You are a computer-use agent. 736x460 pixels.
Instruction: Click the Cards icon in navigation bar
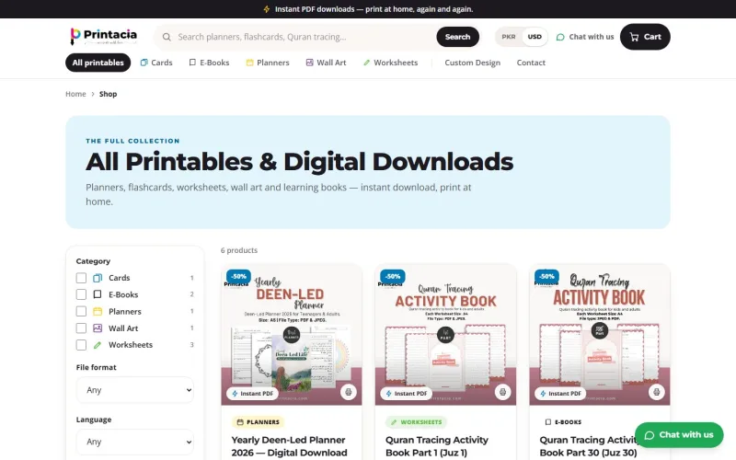coord(144,63)
